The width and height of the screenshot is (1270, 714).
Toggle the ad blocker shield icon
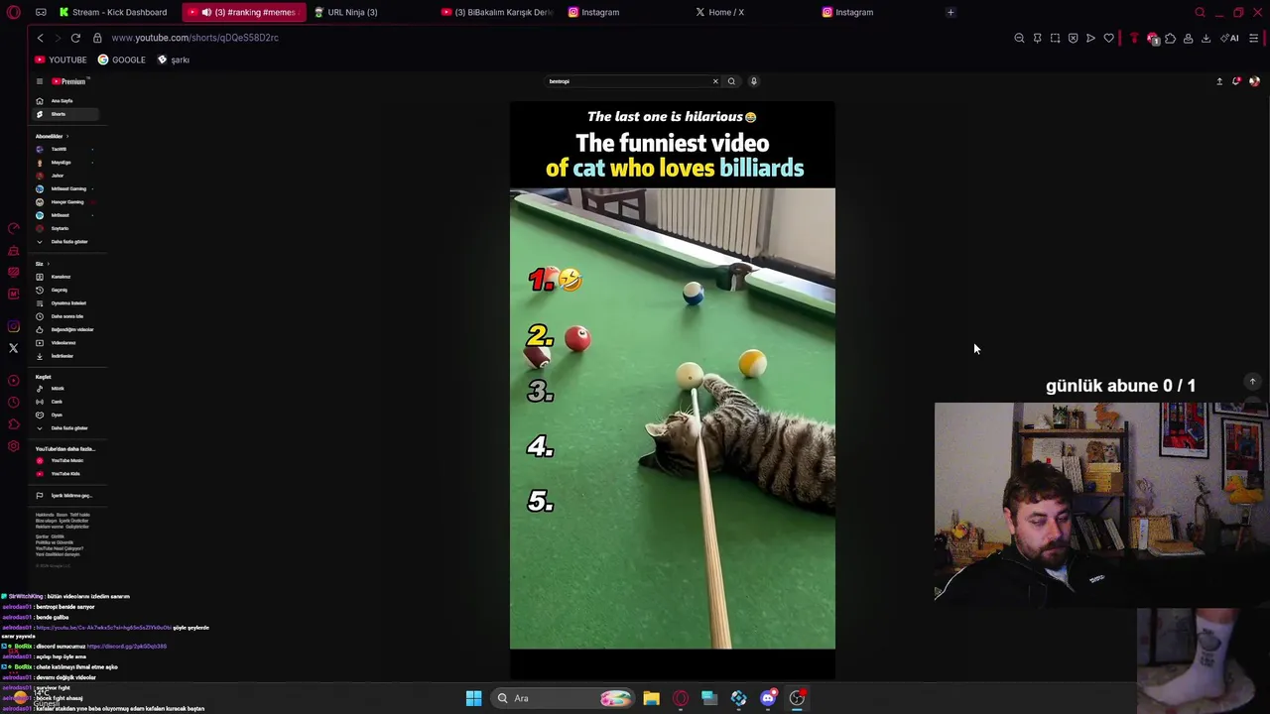1073,38
